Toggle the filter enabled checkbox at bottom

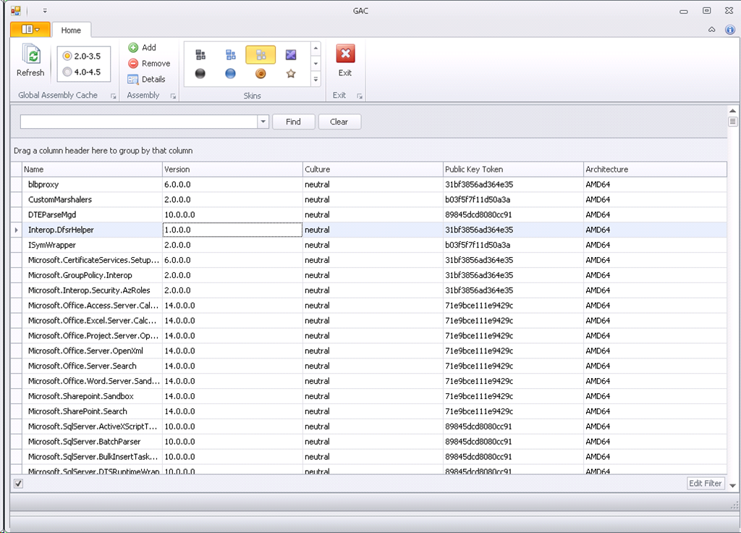tap(18, 483)
